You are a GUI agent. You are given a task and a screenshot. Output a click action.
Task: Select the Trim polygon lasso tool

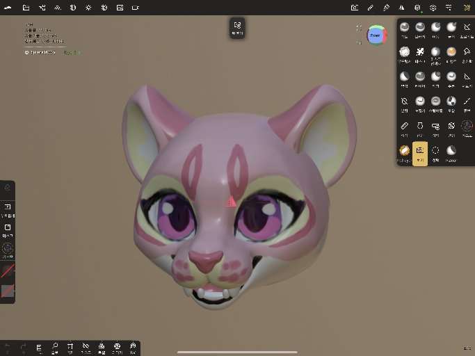pyautogui.click(x=467, y=54)
